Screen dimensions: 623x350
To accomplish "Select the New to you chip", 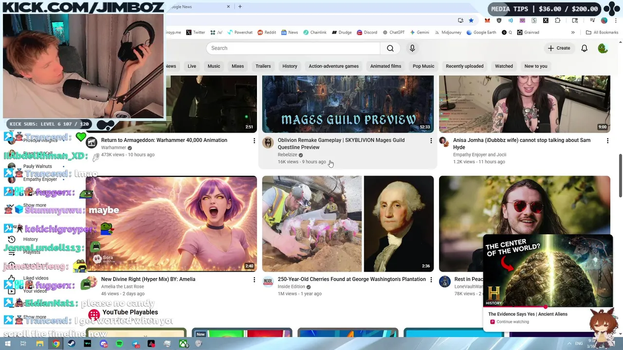I will (x=536, y=66).
